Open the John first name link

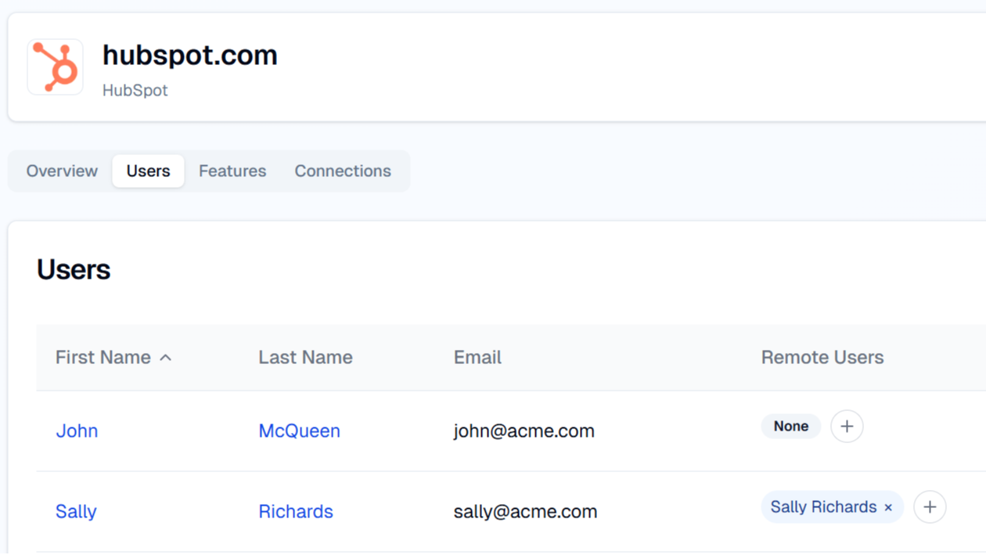tap(77, 431)
